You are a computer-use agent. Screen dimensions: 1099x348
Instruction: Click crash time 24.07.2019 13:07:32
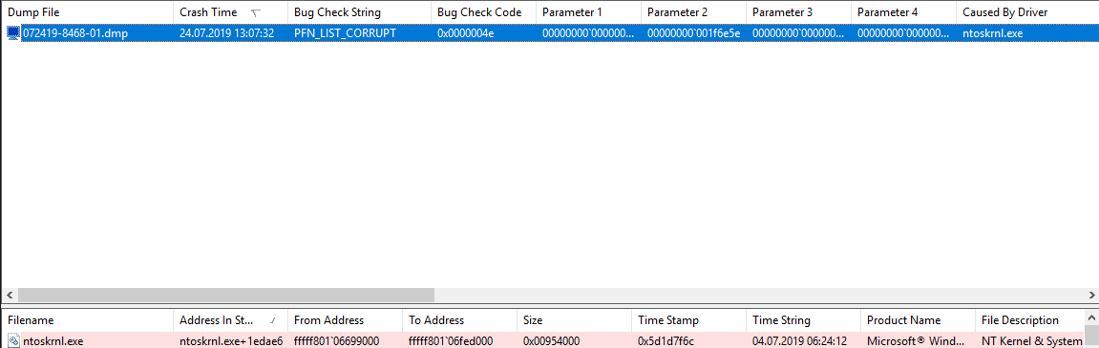(226, 33)
